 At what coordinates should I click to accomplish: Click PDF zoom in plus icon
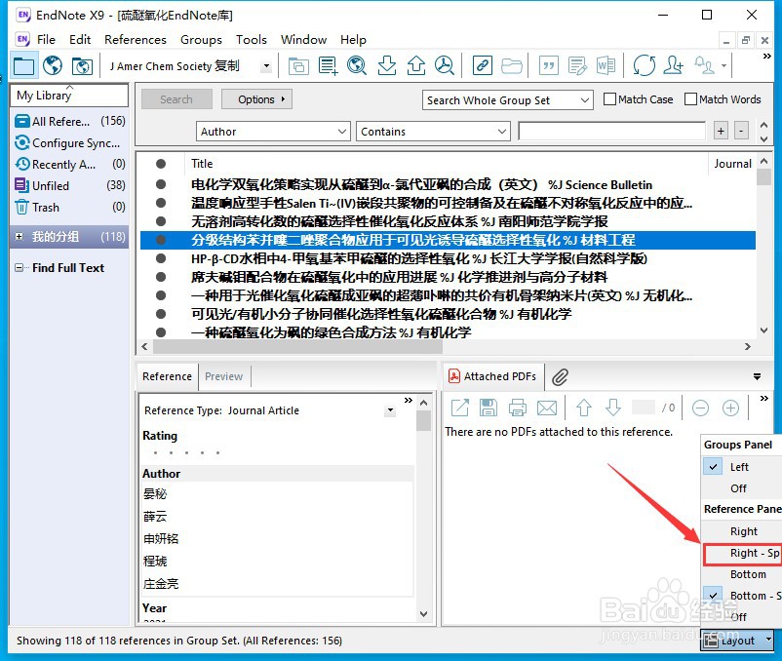point(730,408)
